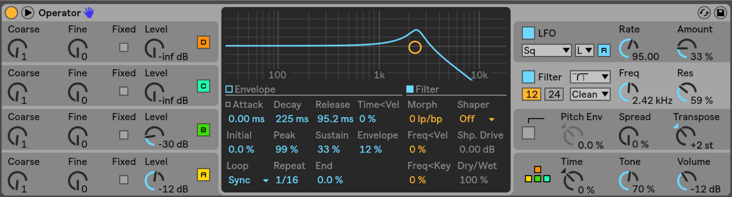Click the Release value 95.2 ms
The image size is (732, 197).
(335, 119)
